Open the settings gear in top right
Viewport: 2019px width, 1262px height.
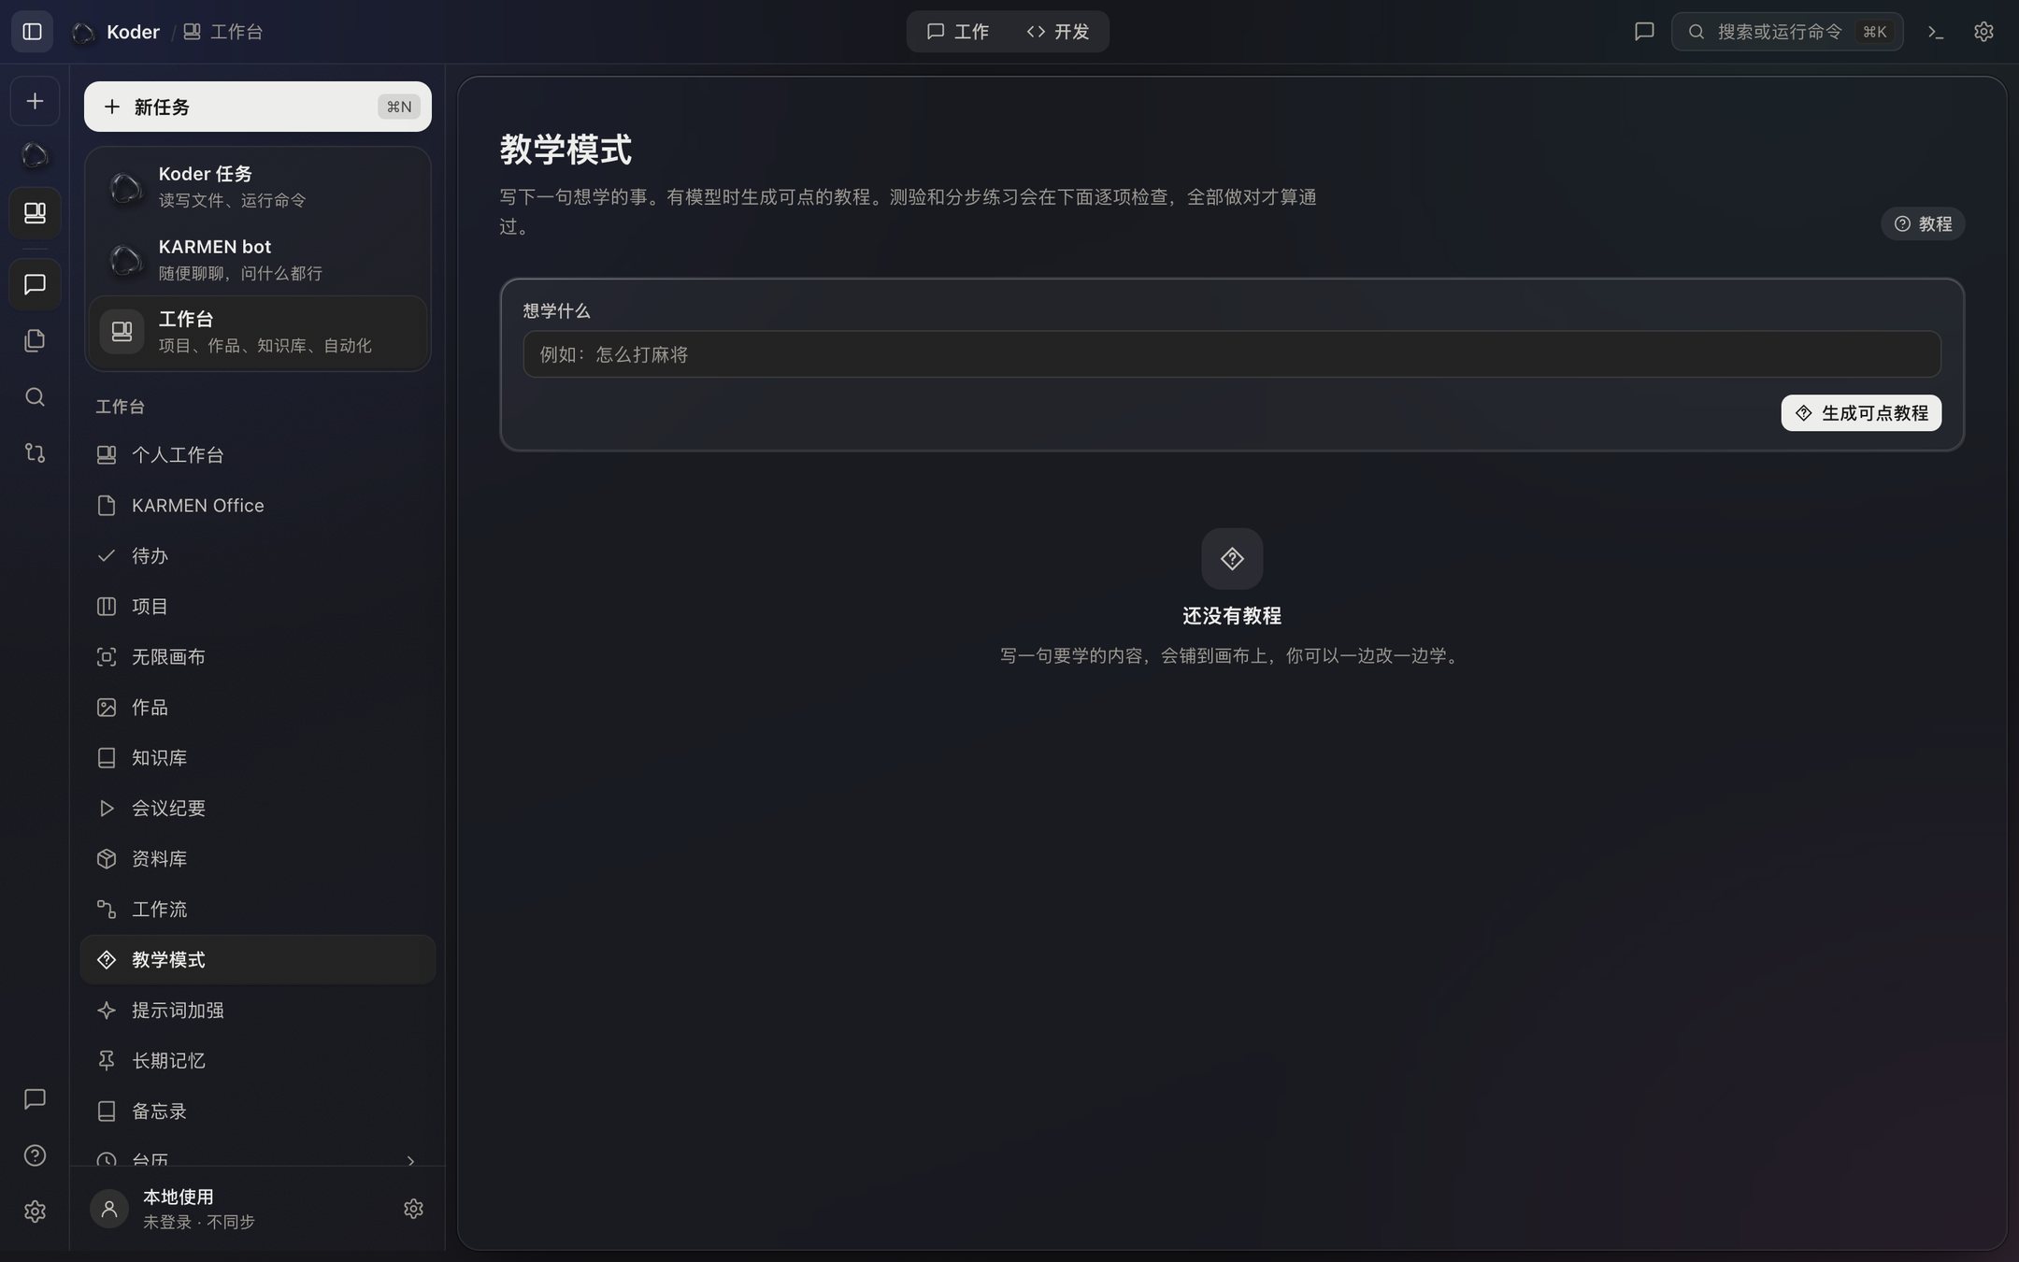(1983, 32)
